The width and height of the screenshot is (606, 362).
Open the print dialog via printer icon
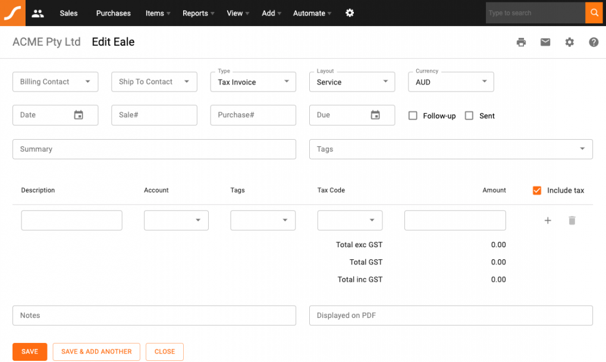coord(521,42)
